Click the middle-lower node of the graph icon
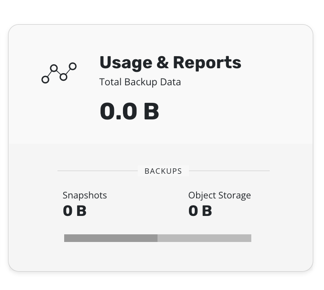 (63, 77)
